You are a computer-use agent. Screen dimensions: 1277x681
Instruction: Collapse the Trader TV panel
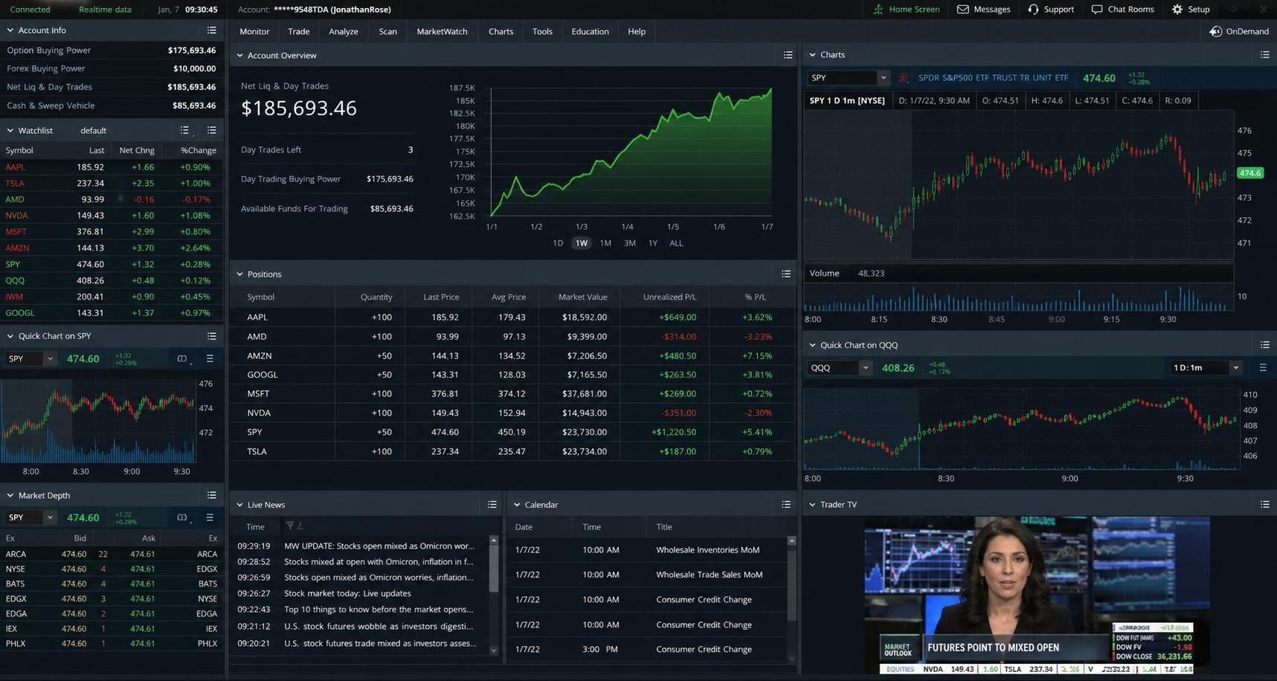[812, 505]
